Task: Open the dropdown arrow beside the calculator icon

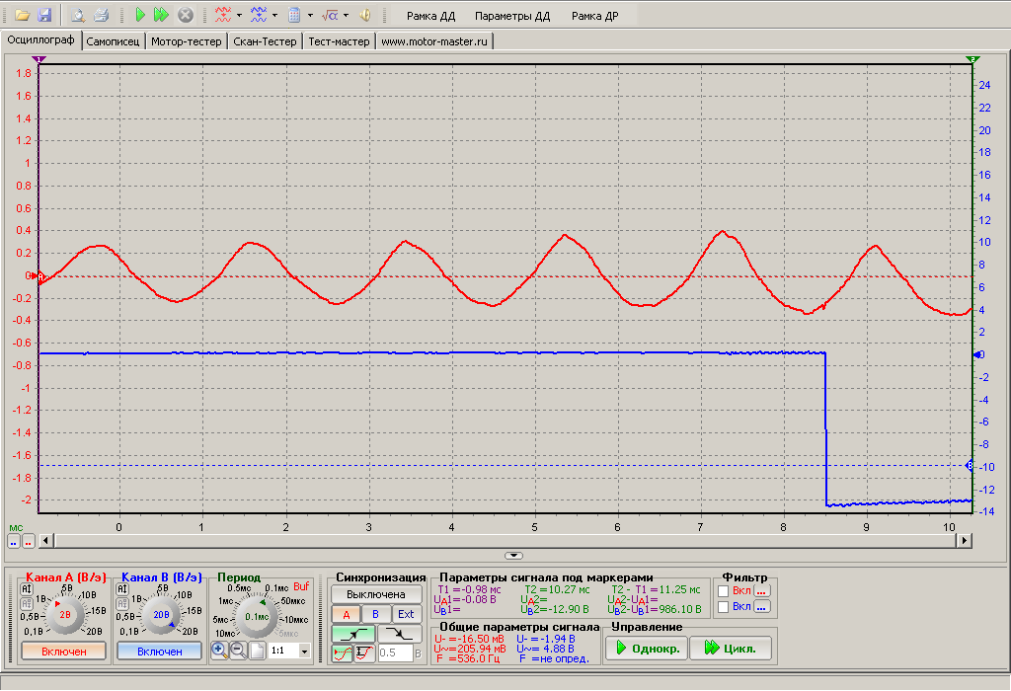Action: [310, 16]
